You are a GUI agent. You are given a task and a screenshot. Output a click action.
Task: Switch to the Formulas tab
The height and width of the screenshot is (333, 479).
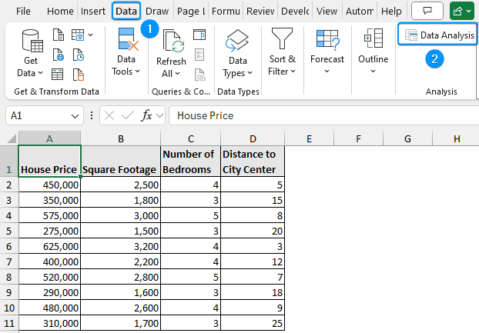pyautogui.click(x=226, y=11)
